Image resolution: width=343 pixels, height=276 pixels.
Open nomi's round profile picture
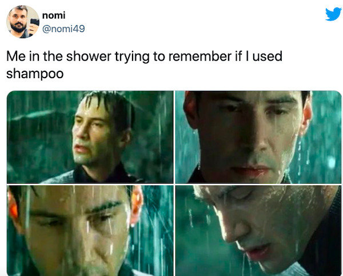[23, 22]
